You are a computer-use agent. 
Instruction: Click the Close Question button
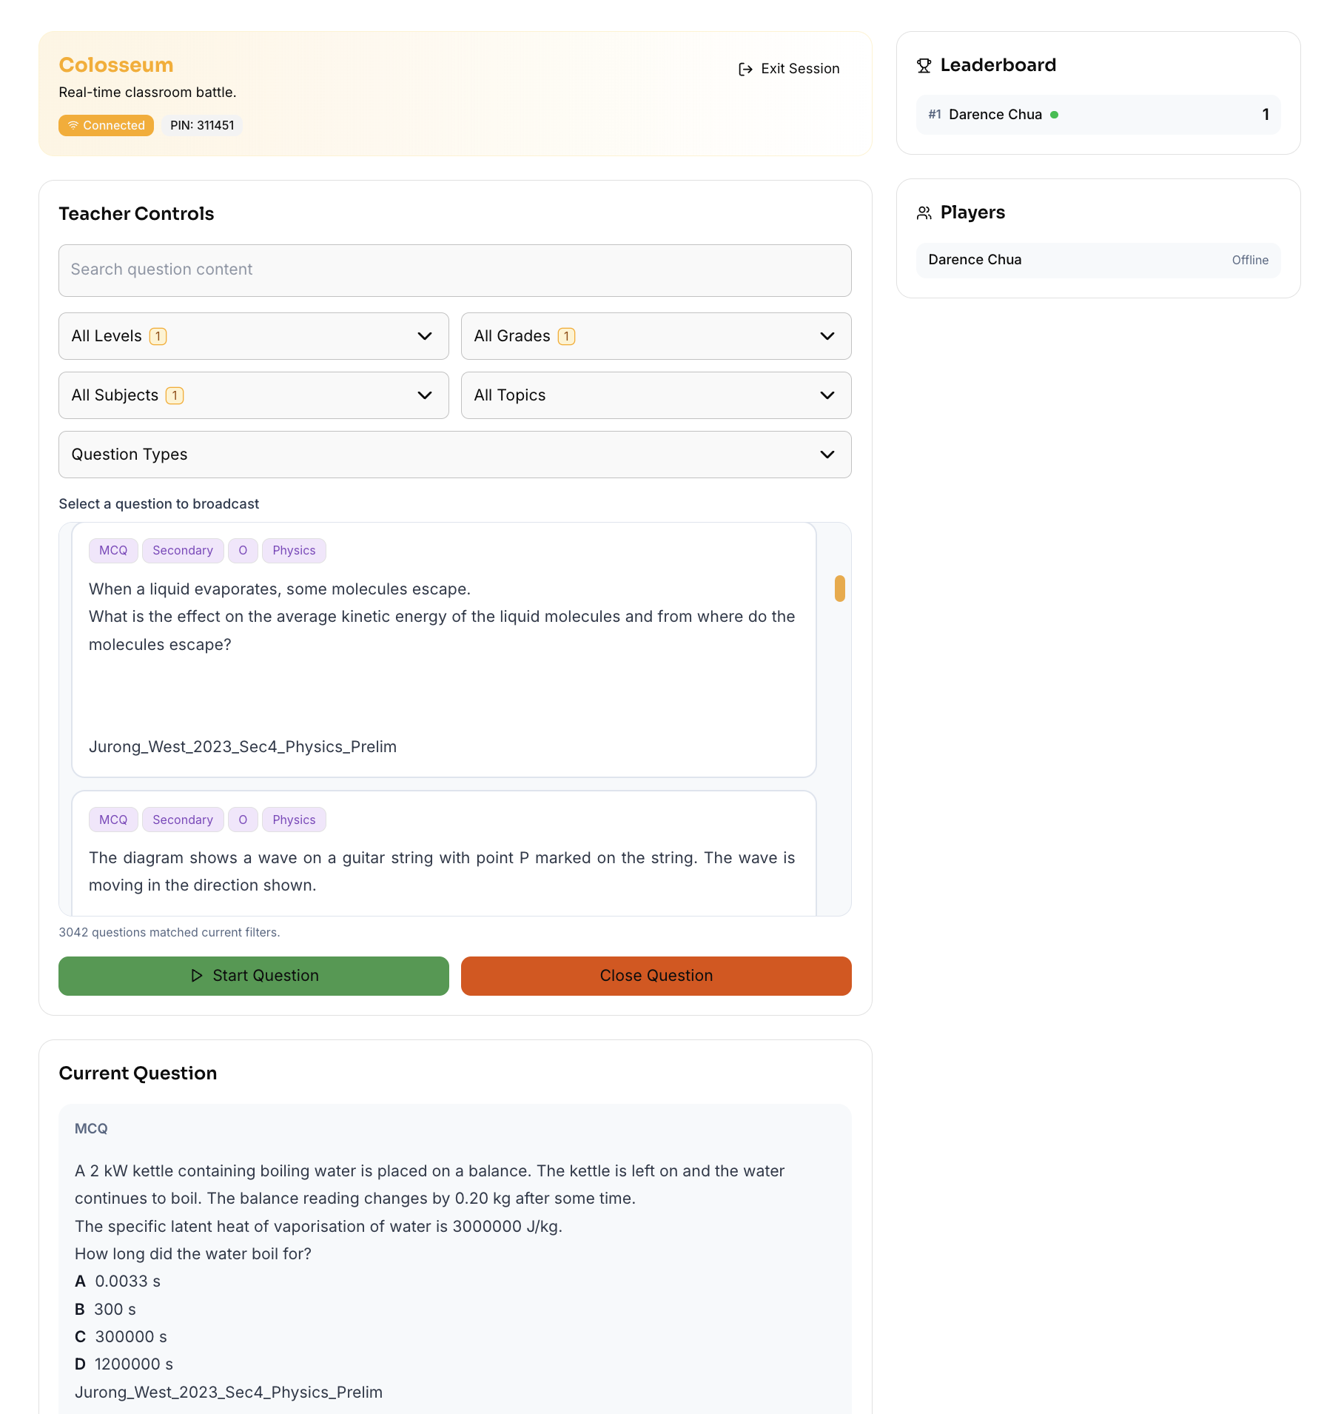click(x=656, y=976)
